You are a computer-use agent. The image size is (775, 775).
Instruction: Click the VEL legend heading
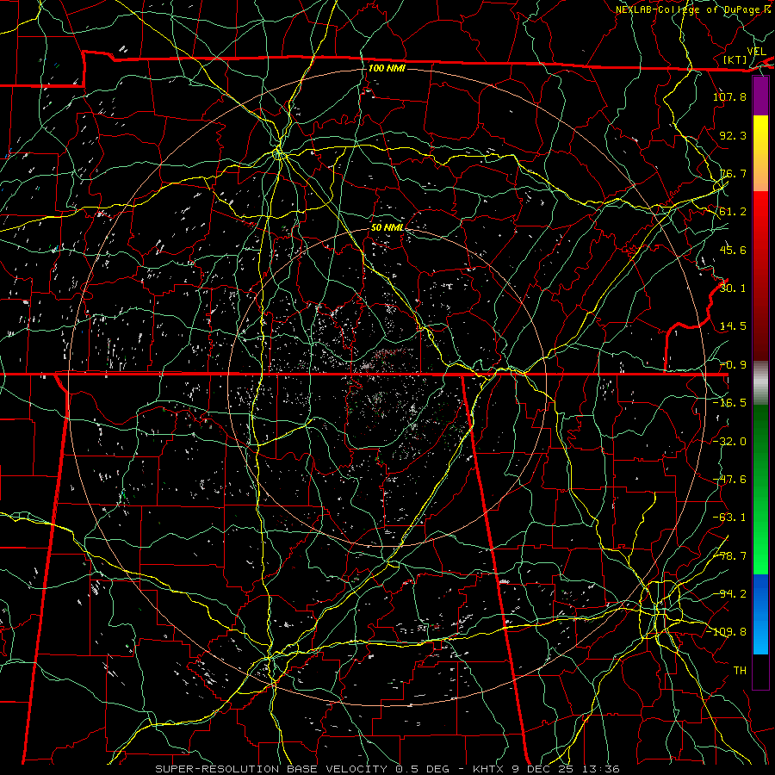[x=756, y=52]
